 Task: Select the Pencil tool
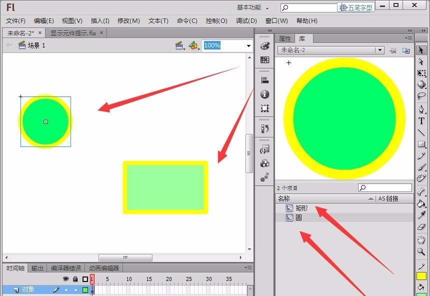[421, 156]
